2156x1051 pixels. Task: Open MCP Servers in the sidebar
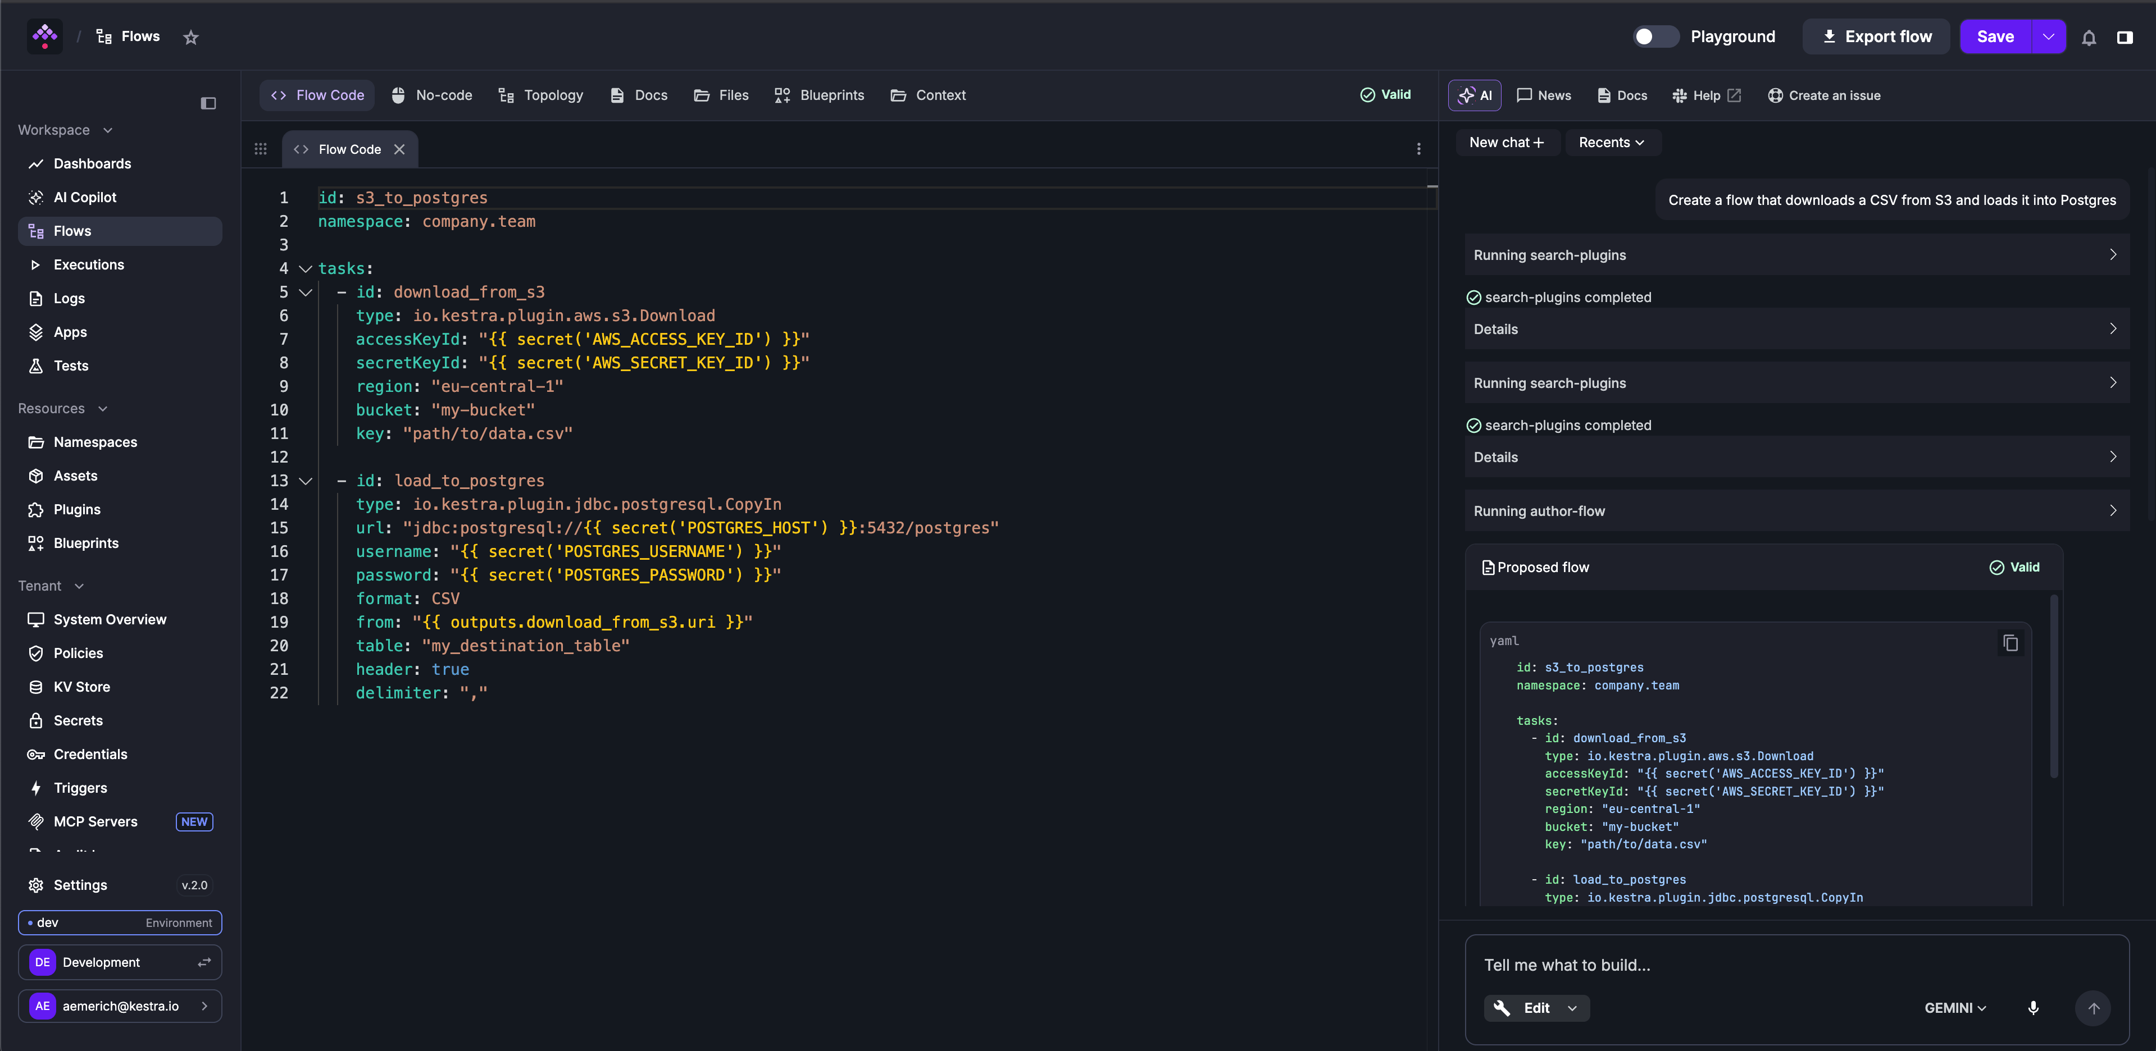pyautogui.click(x=120, y=821)
